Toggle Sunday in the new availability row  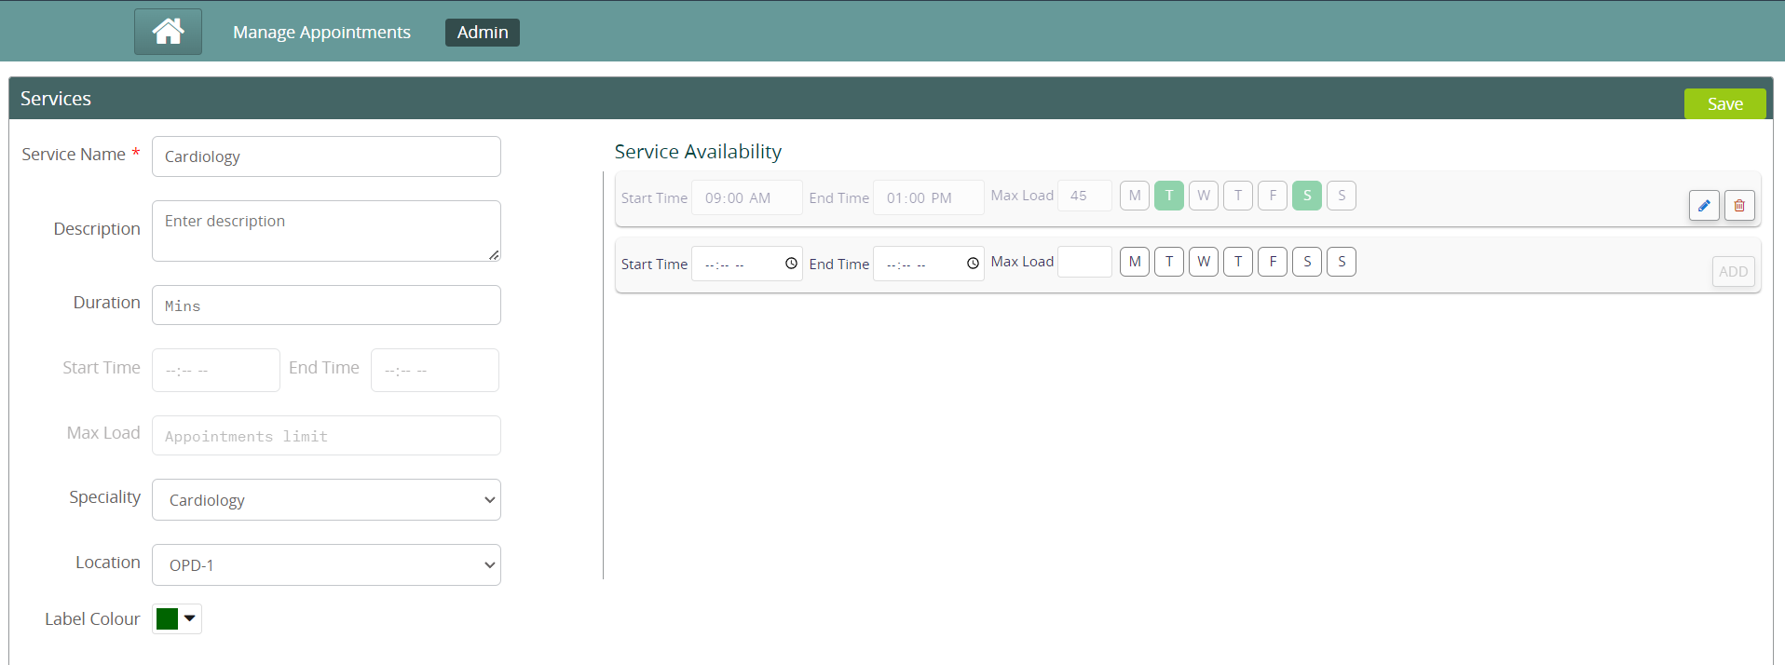pyautogui.click(x=1342, y=262)
